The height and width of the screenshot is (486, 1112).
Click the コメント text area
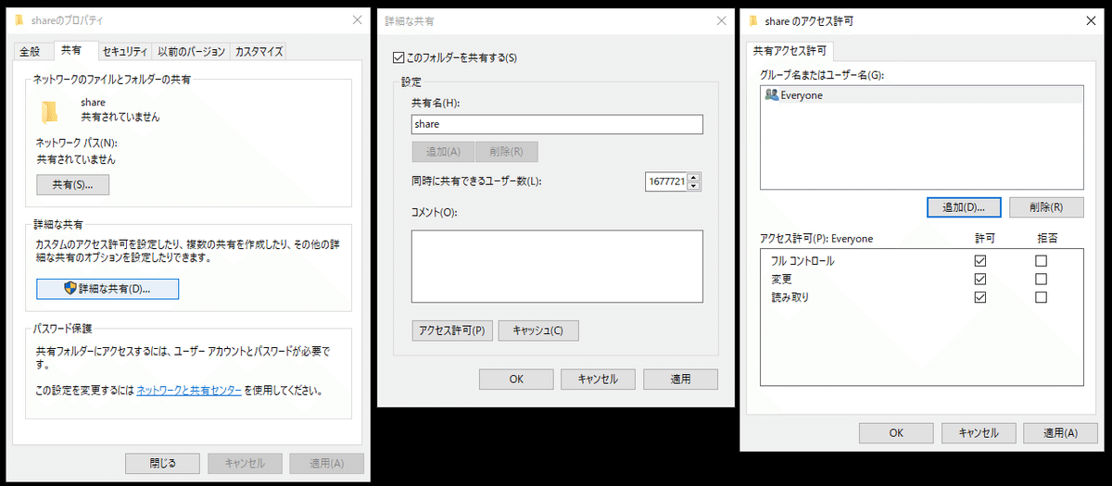[x=557, y=267]
